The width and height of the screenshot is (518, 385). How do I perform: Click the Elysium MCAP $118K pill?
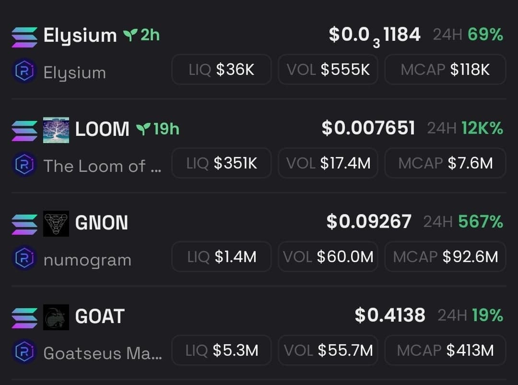(x=445, y=70)
